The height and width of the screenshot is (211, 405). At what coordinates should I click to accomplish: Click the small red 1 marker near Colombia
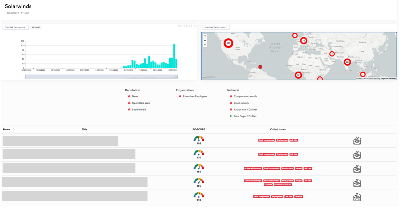[x=260, y=67]
